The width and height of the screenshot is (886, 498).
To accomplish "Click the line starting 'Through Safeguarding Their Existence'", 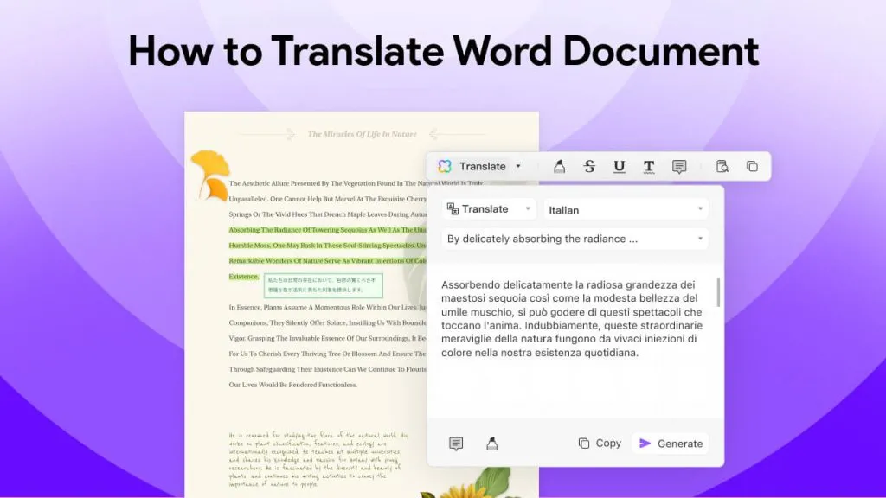I will [x=327, y=369].
